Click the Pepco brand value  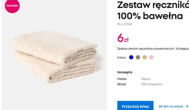tap(146, 79)
